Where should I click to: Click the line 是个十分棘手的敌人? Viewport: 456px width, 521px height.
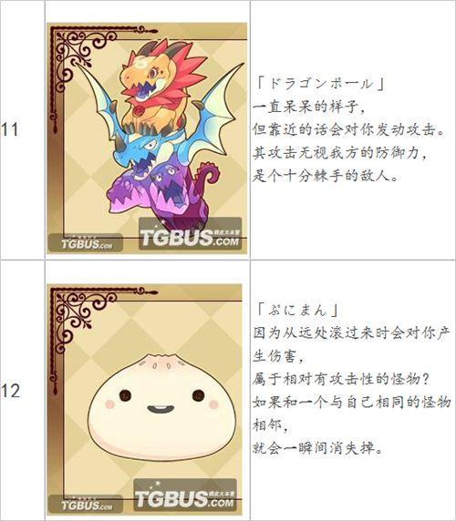326,176
